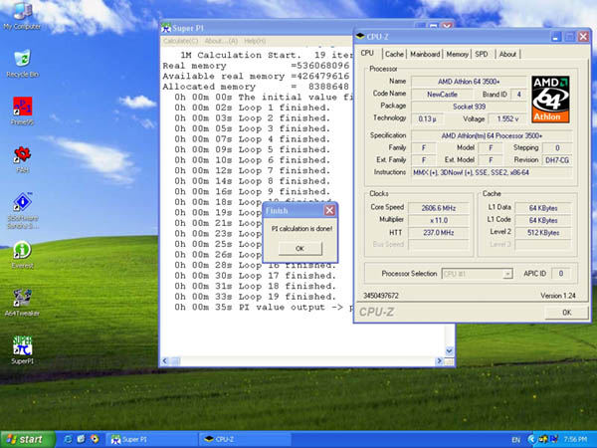Click the left arrow of horizontal scrollbar
The width and height of the screenshot is (597, 448).
pos(165,360)
